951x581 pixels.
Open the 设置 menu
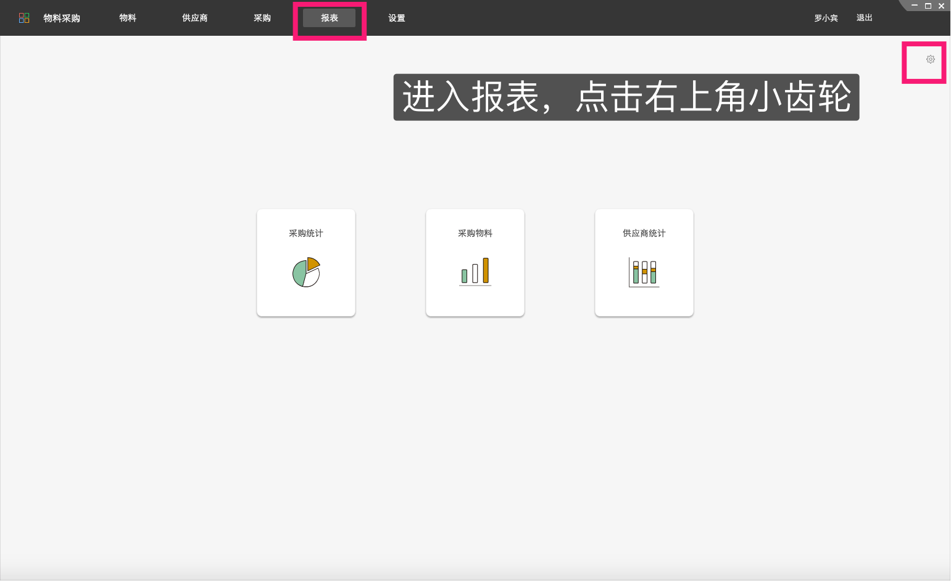point(396,18)
